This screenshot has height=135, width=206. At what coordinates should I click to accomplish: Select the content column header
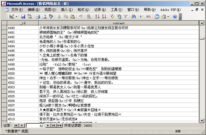[x=119, y=23]
